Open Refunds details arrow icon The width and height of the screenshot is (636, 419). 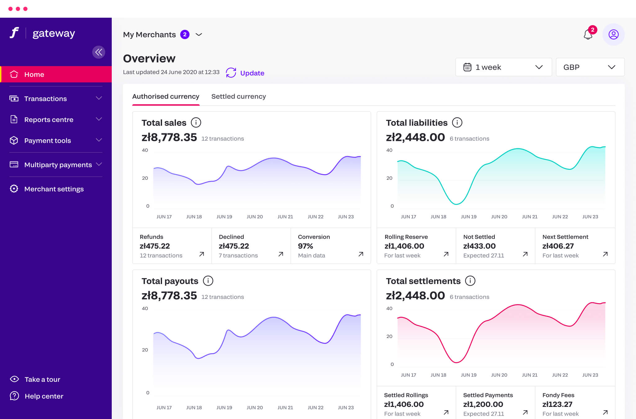coord(202,254)
